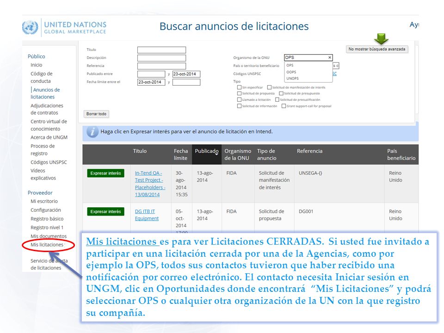
Task: Click Fecha límite start date 23-oct-2014
Action: 151,82
